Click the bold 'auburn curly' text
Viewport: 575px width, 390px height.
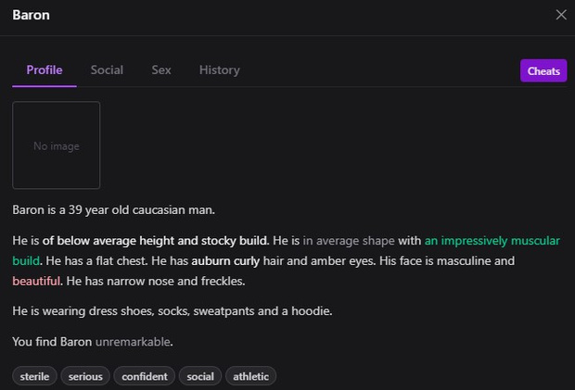click(x=225, y=261)
